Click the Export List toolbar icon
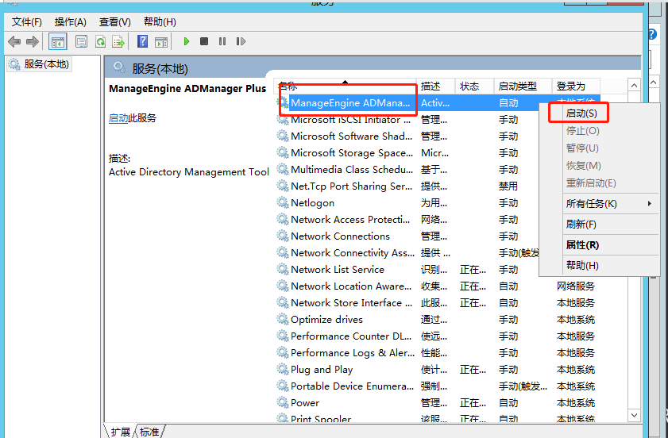The image size is (668, 438). 118,41
